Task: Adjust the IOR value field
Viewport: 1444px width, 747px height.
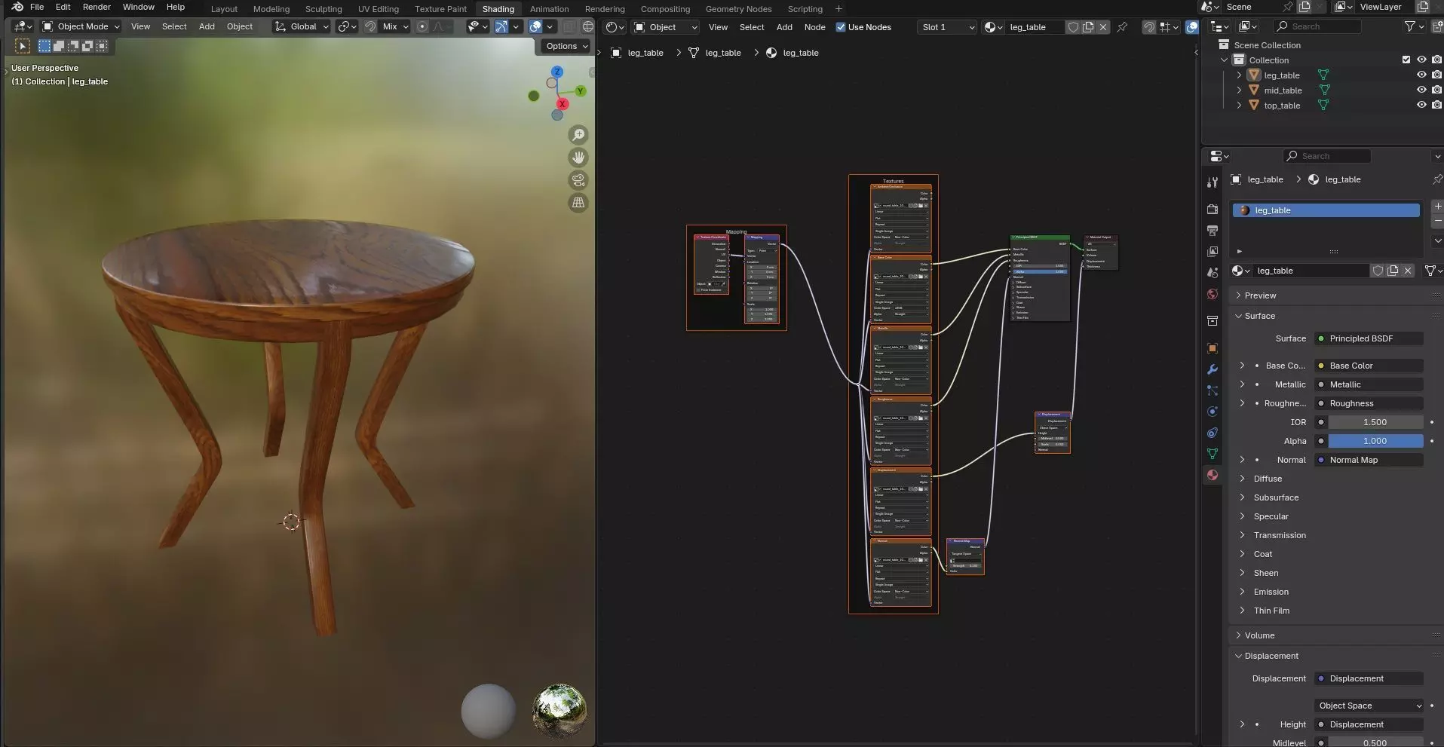Action: pyautogui.click(x=1375, y=422)
